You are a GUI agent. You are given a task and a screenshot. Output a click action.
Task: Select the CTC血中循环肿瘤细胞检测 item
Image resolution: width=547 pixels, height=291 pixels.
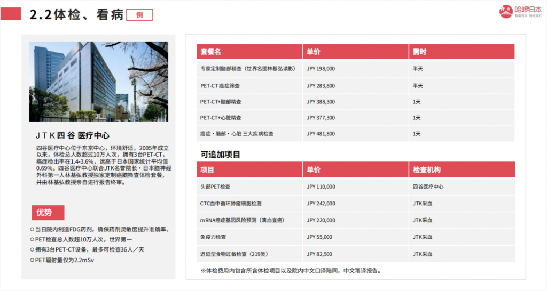tap(231, 203)
